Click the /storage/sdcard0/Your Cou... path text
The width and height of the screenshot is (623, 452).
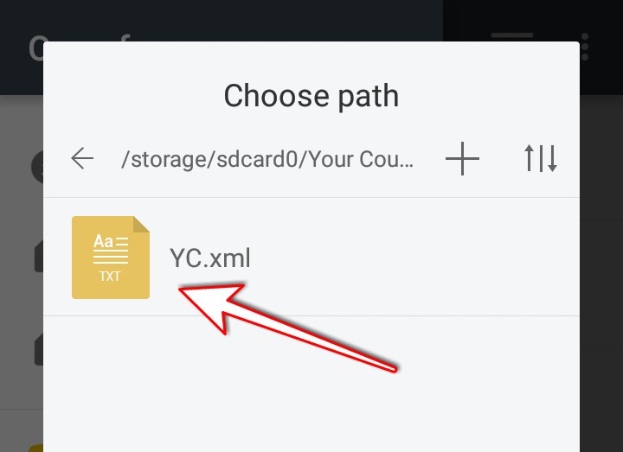point(267,159)
